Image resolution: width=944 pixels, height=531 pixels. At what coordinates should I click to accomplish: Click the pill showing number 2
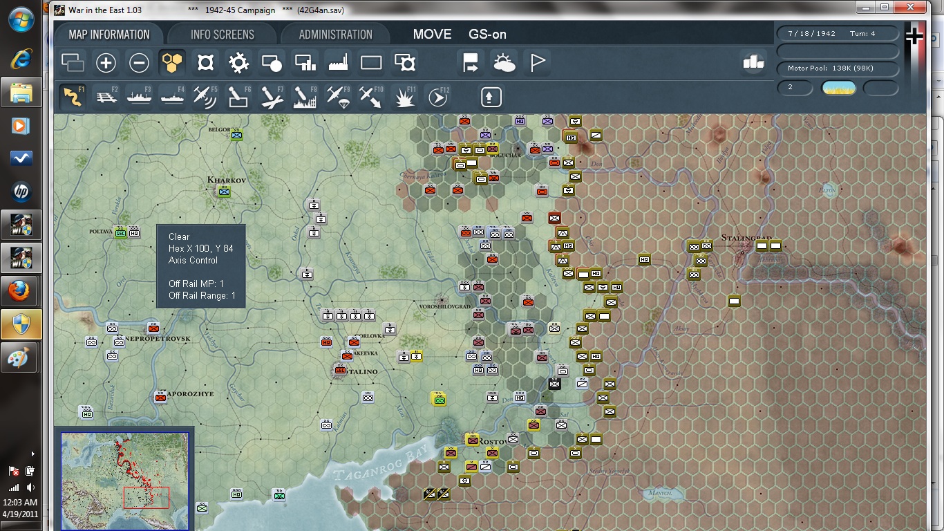(795, 88)
